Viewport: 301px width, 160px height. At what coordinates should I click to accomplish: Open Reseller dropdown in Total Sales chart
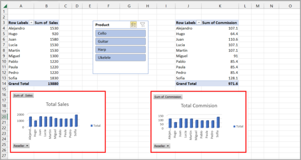pyautogui.click(x=21, y=146)
